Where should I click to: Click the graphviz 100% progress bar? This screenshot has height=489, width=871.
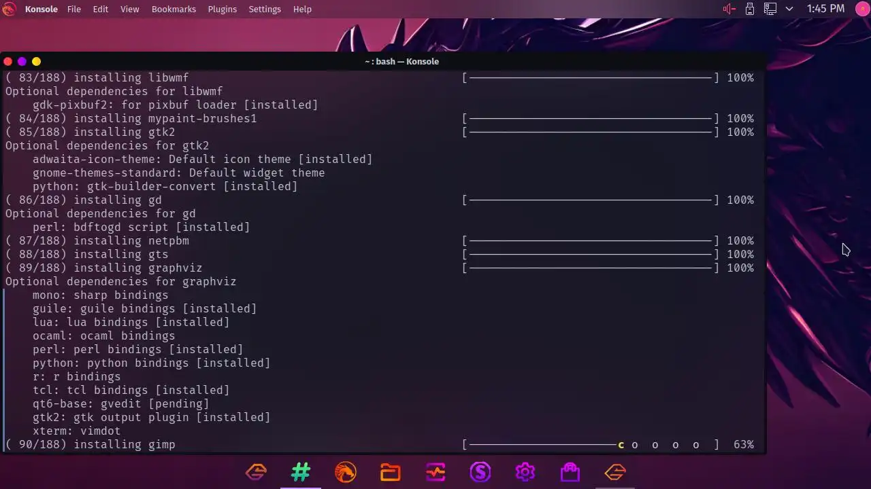click(591, 268)
